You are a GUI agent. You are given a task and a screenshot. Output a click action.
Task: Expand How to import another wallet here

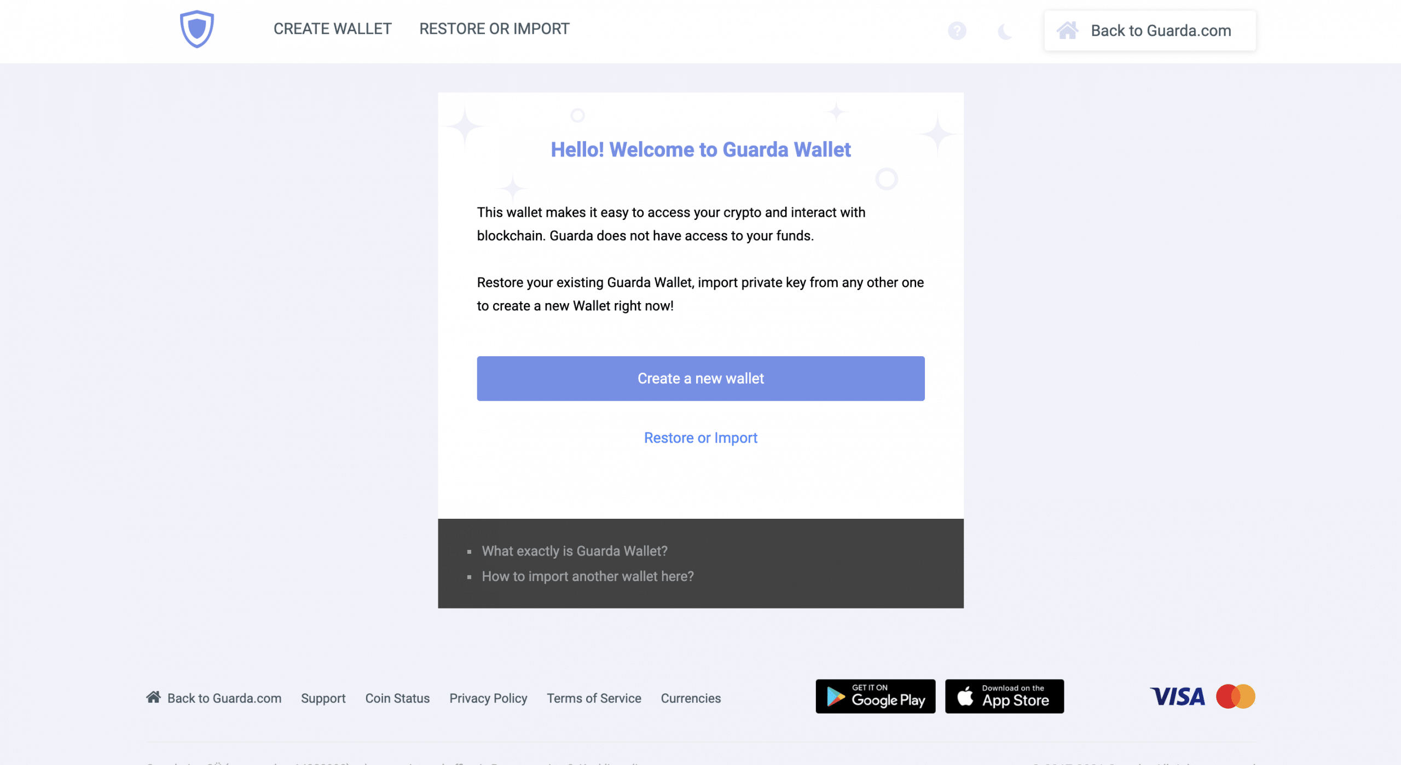(587, 576)
